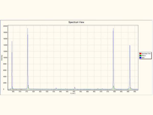Click the blue legend color swatch
Screen dimensions: 153x115
tap(141, 58)
